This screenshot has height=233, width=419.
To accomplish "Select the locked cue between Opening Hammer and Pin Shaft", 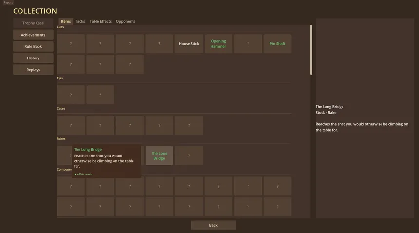I will (248, 43).
